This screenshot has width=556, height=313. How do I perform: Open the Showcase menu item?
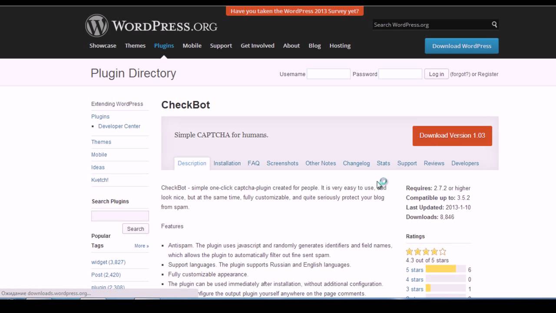click(x=103, y=46)
